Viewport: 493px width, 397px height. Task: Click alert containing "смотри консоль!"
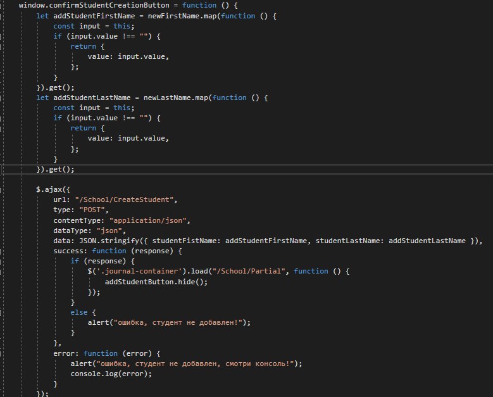[x=186, y=363]
